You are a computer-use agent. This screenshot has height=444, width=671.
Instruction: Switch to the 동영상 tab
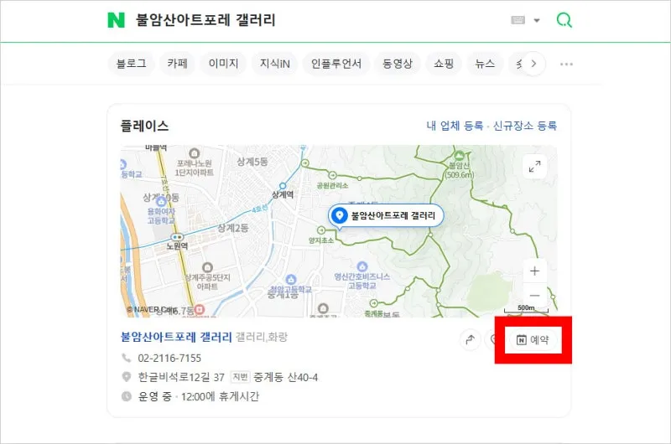pos(397,64)
